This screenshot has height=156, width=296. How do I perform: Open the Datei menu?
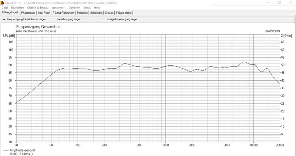[5, 8]
